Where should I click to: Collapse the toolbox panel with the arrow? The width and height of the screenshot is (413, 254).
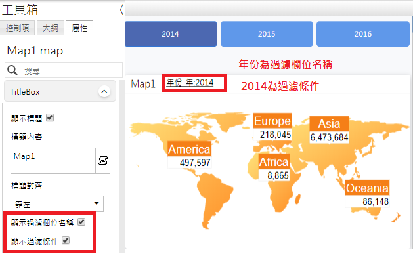[x=121, y=10]
